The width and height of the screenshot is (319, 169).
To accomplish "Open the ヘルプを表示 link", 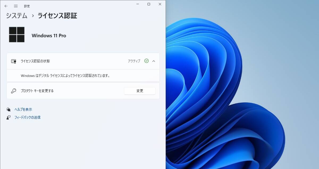I will pos(23,109).
